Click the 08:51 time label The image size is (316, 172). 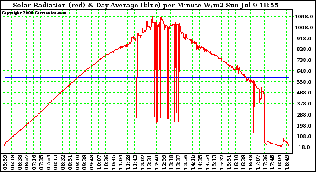(x=70, y=162)
